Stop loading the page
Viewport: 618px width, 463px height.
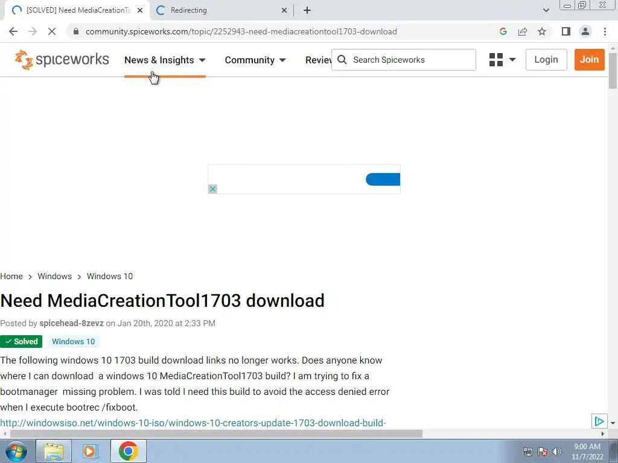coord(52,31)
